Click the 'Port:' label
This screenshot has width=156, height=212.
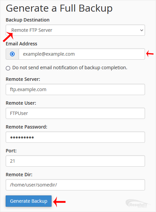point(11,151)
